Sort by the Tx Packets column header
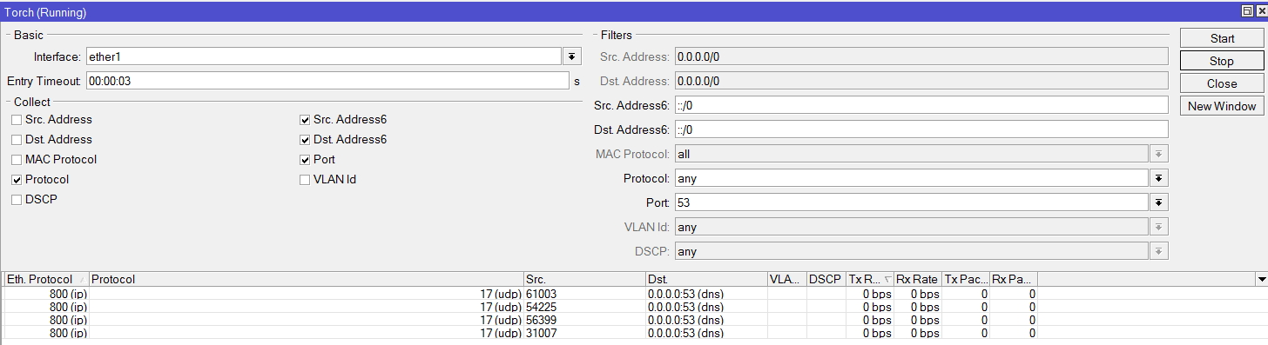This screenshot has height=345, width=1268. tap(967, 280)
